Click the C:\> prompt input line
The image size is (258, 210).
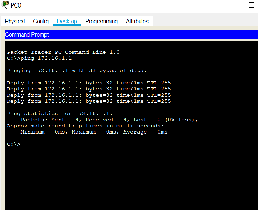(14, 144)
